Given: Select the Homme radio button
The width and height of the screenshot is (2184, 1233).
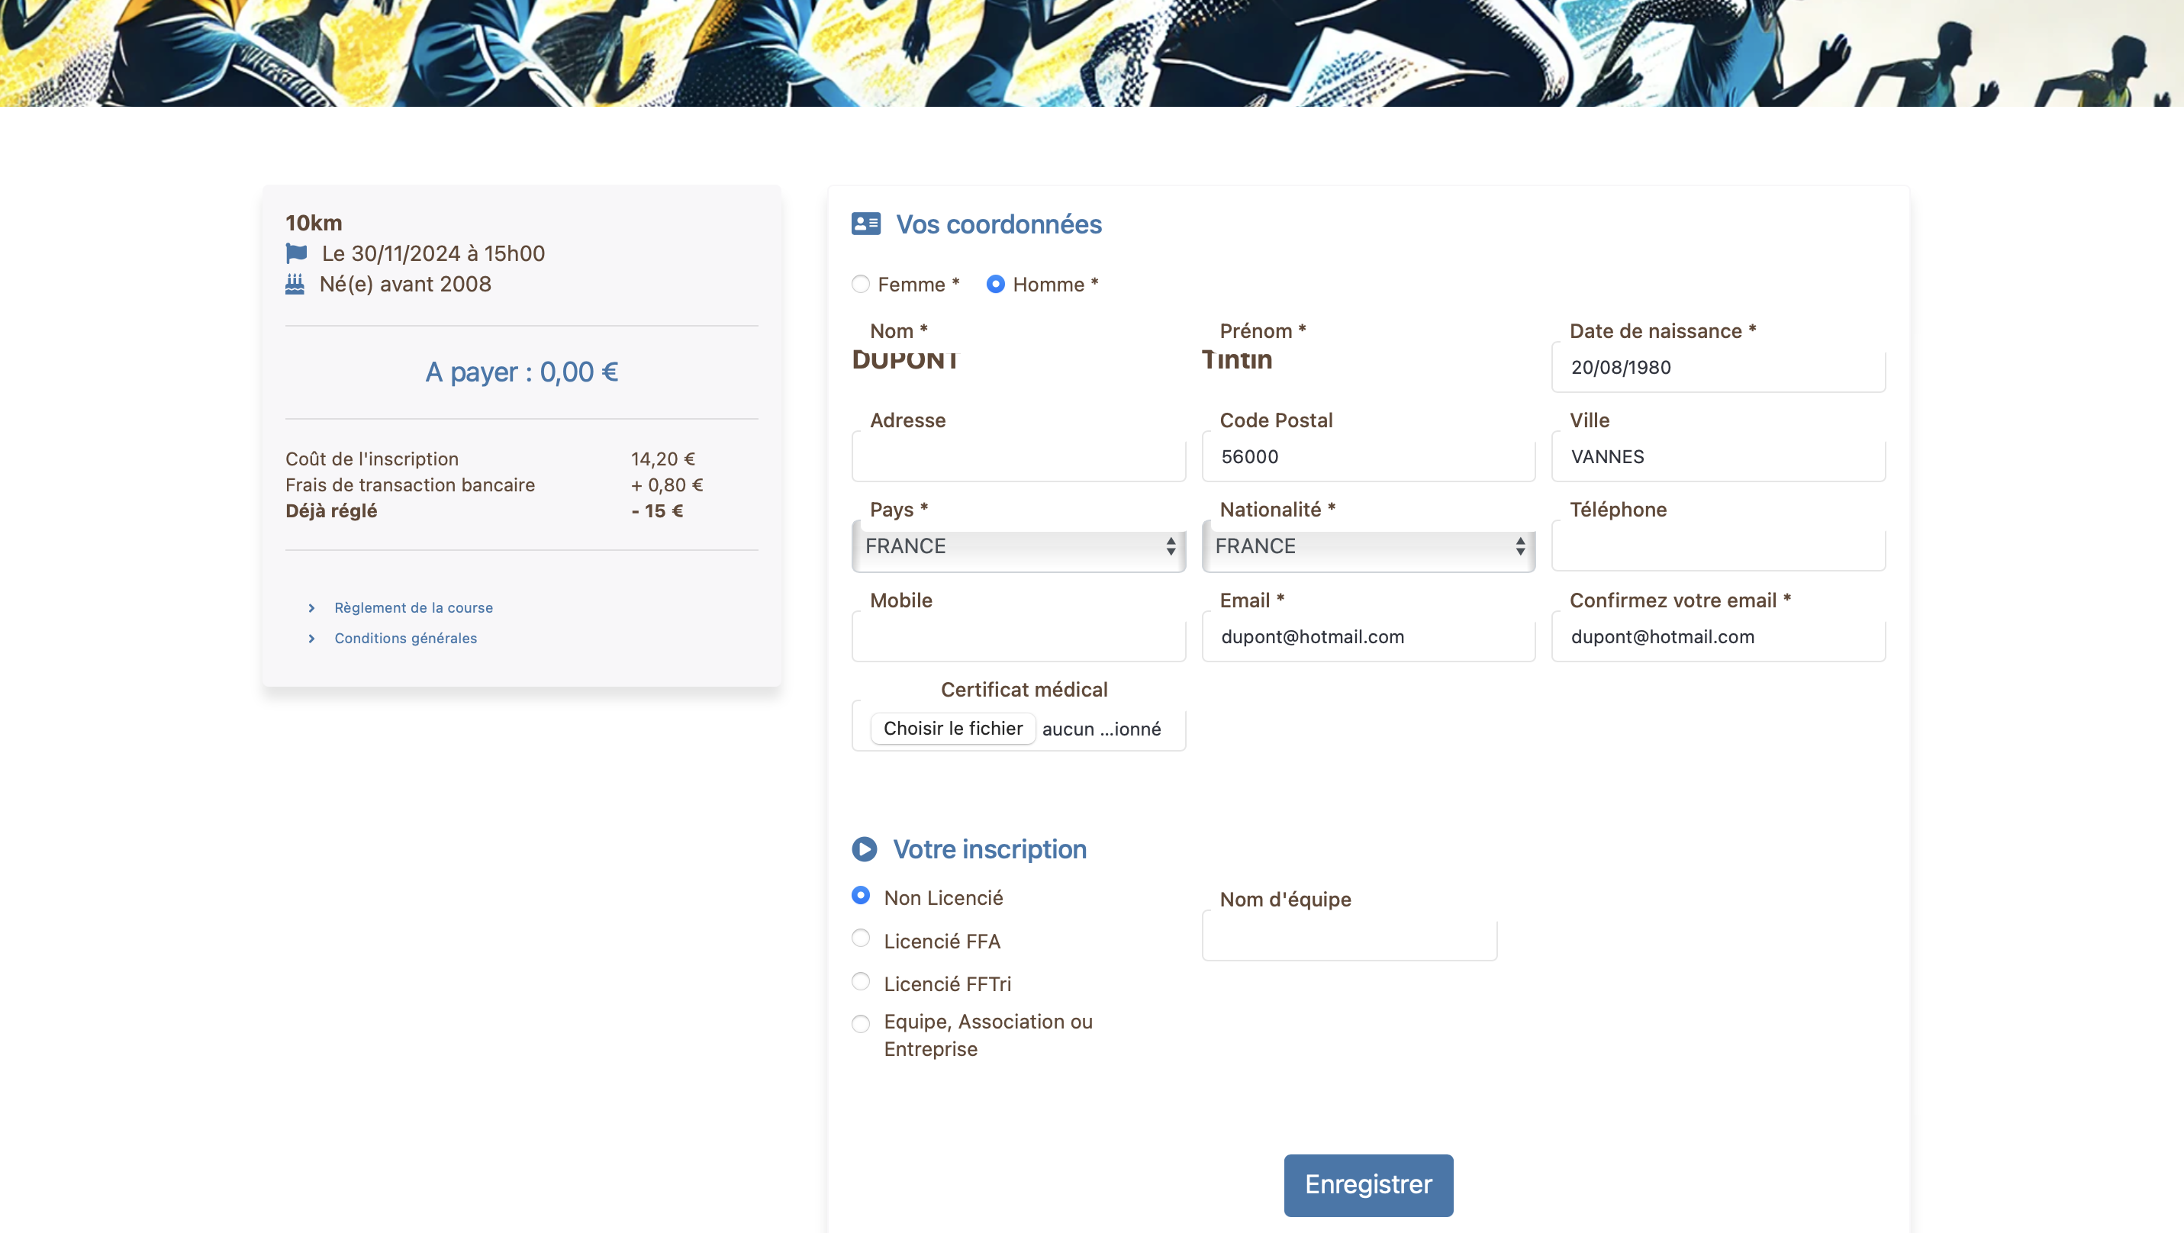Looking at the screenshot, I should (x=995, y=284).
